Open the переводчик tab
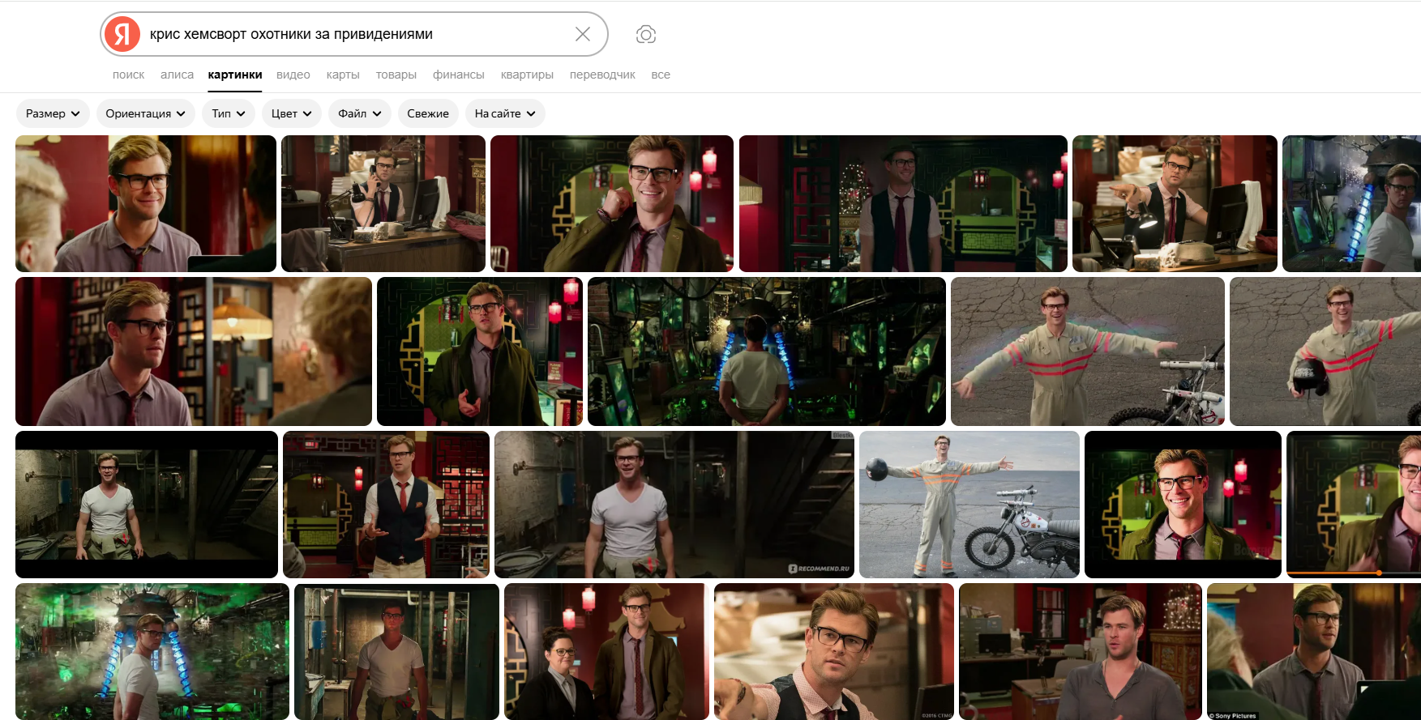1421x720 pixels. (x=602, y=75)
